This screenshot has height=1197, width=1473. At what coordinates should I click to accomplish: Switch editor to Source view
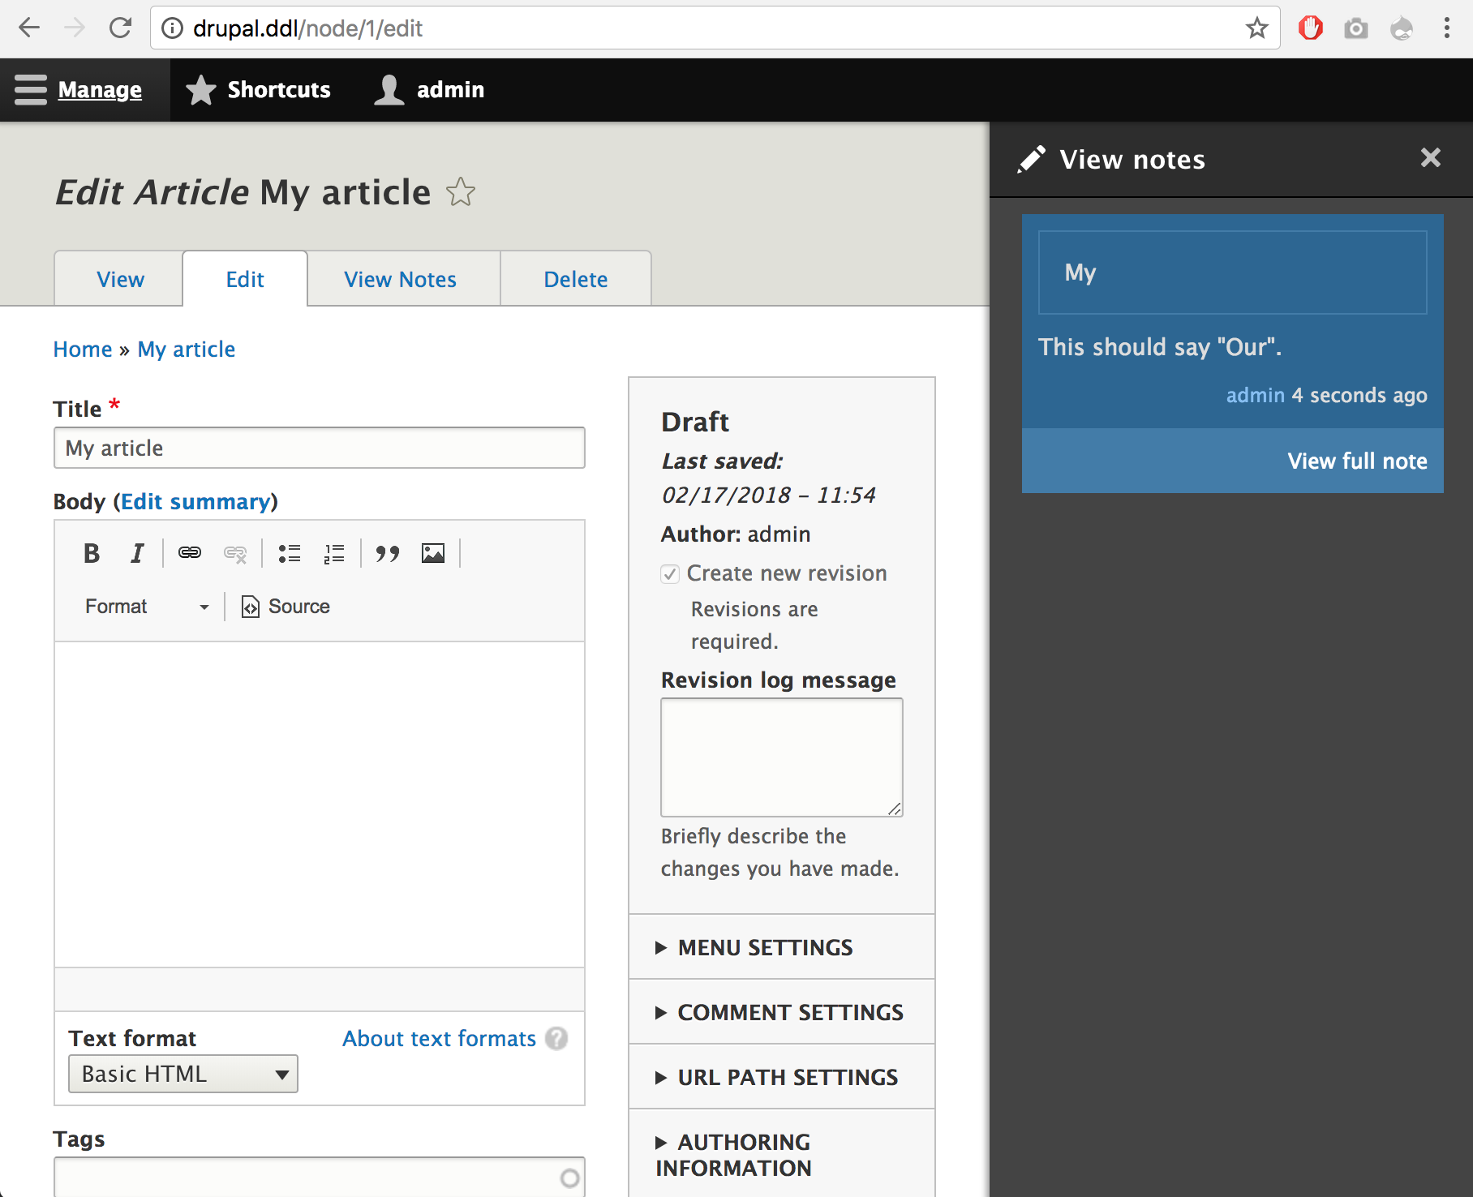[286, 607]
